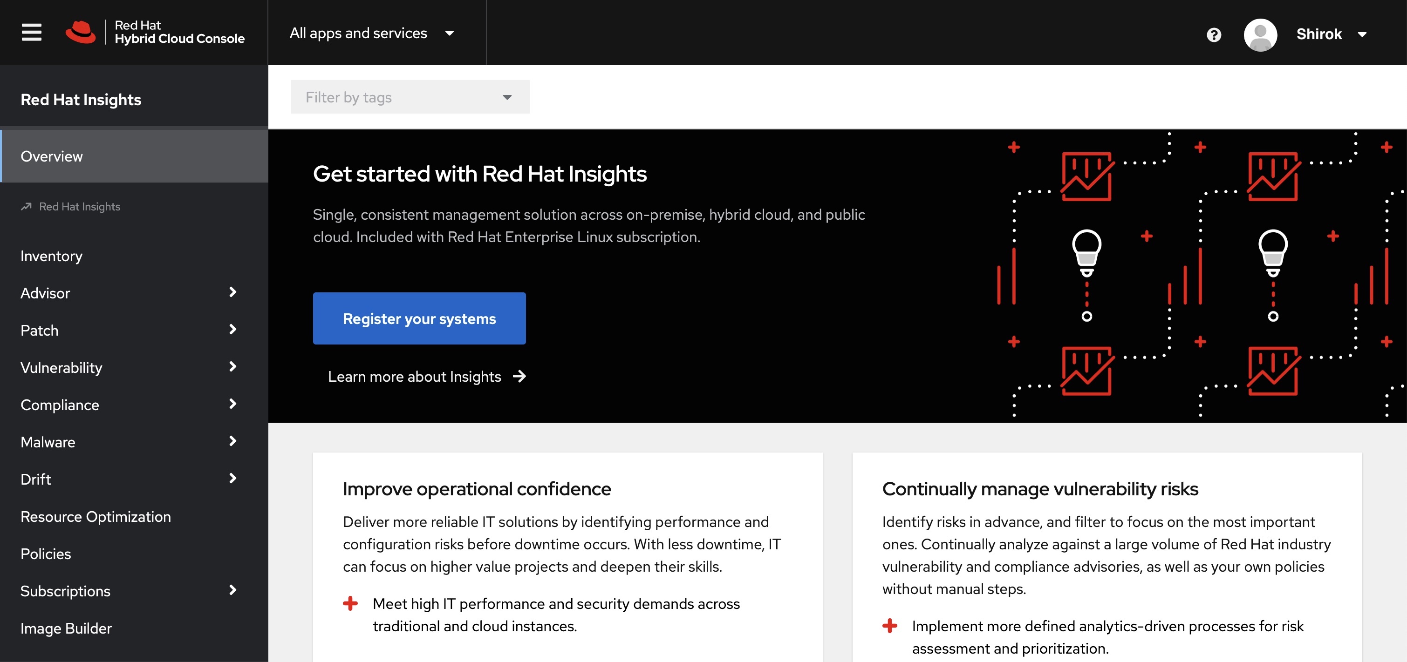Select Overview in the sidebar
The width and height of the screenshot is (1407, 662).
(52, 156)
